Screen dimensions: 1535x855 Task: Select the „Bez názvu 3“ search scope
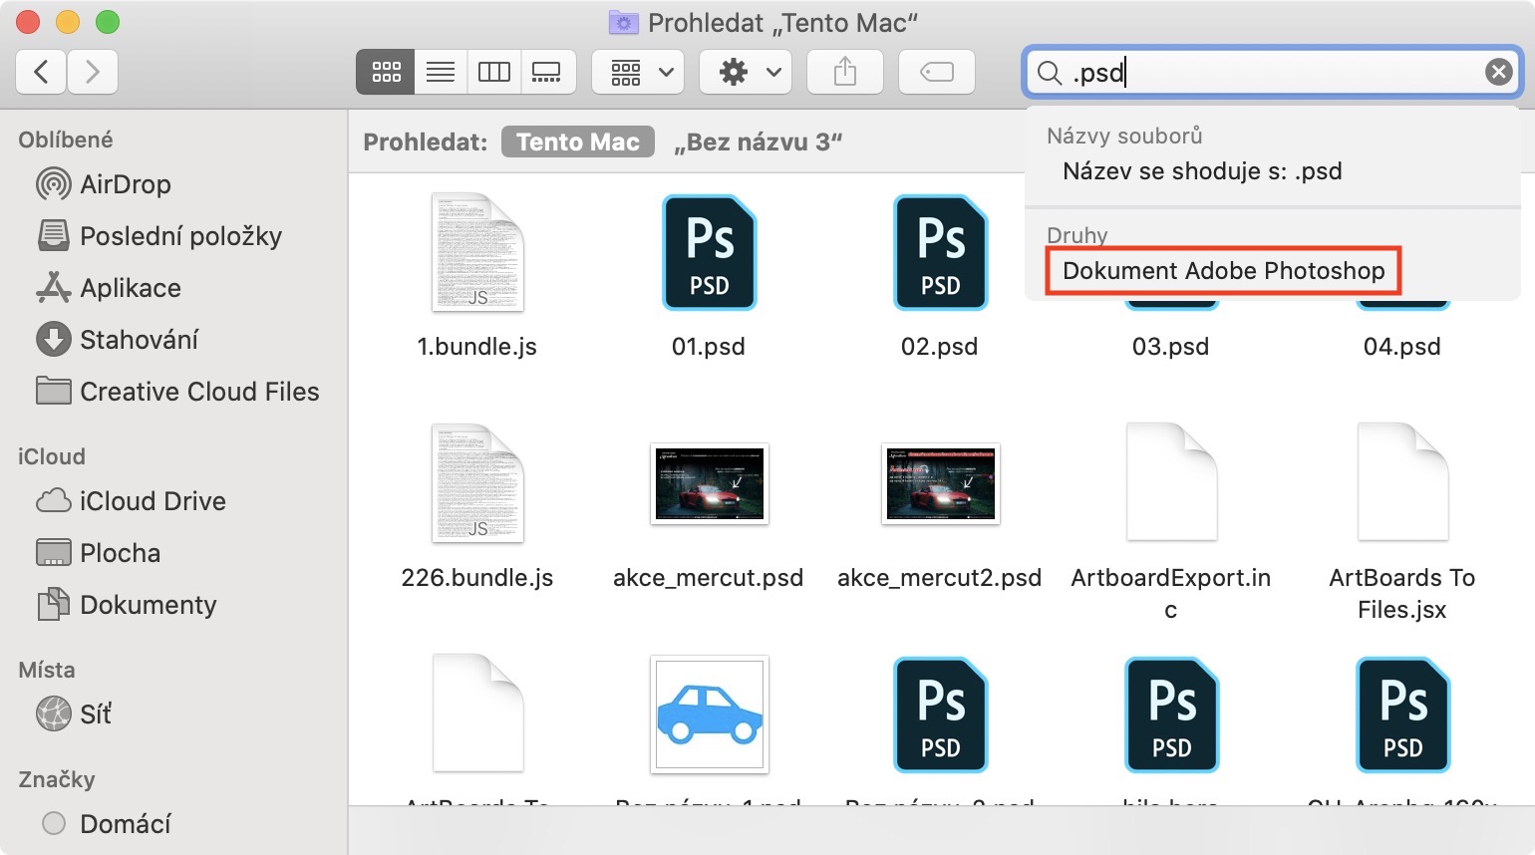[758, 142]
